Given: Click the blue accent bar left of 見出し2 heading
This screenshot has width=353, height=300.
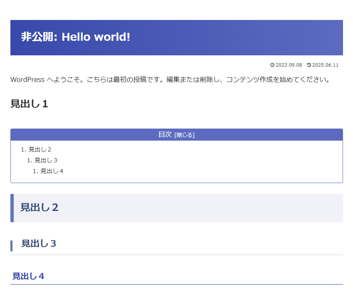Looking at the screenshot, I should pos(12,208).
